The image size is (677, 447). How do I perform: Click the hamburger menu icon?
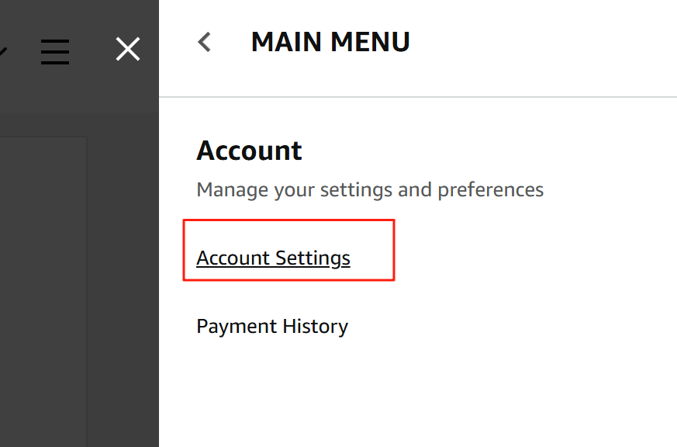click(55, 51)
